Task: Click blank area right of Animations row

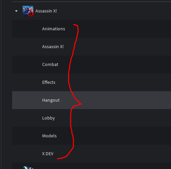Action: tap(124, 29)
